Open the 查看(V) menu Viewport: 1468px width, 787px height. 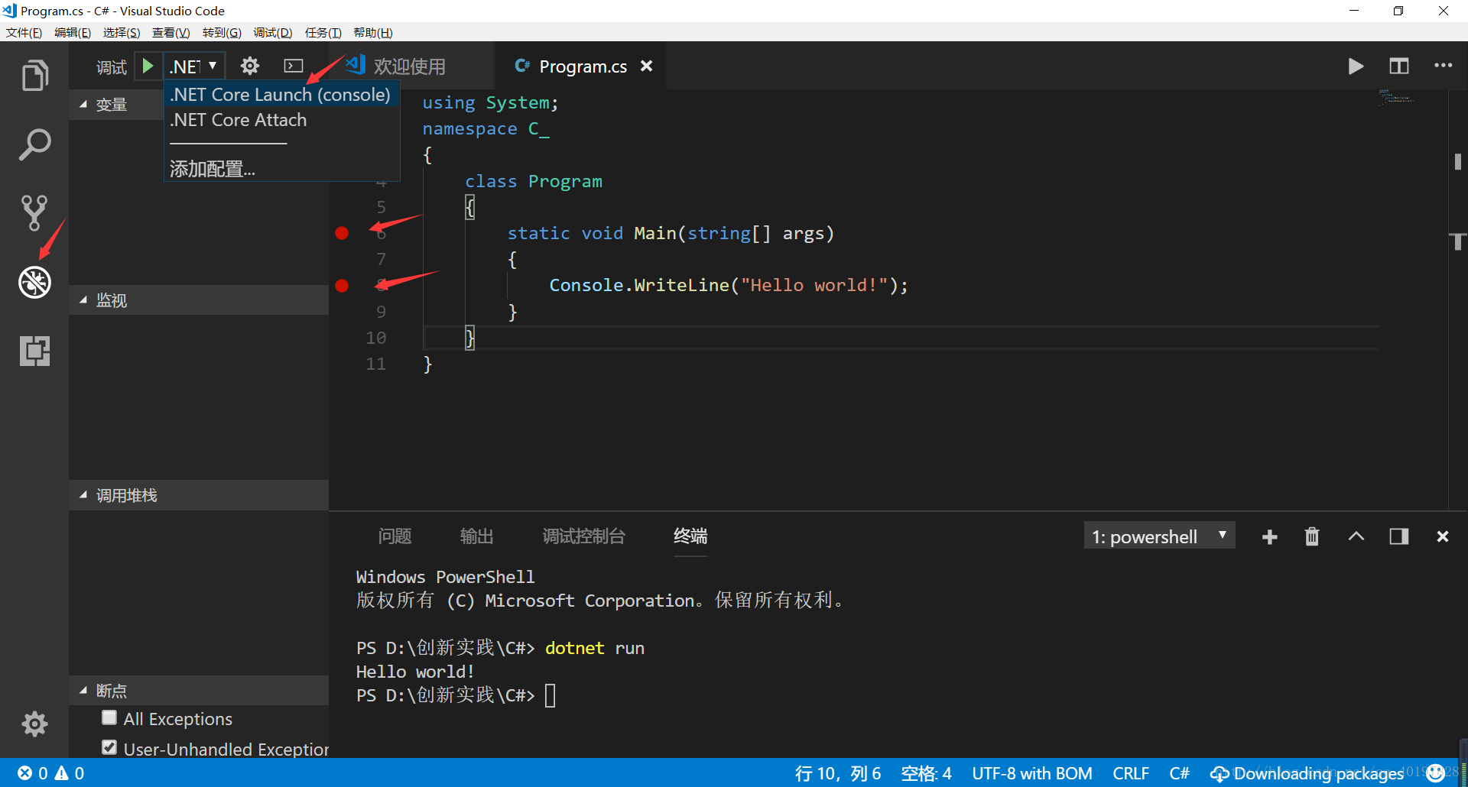[171, 33]
